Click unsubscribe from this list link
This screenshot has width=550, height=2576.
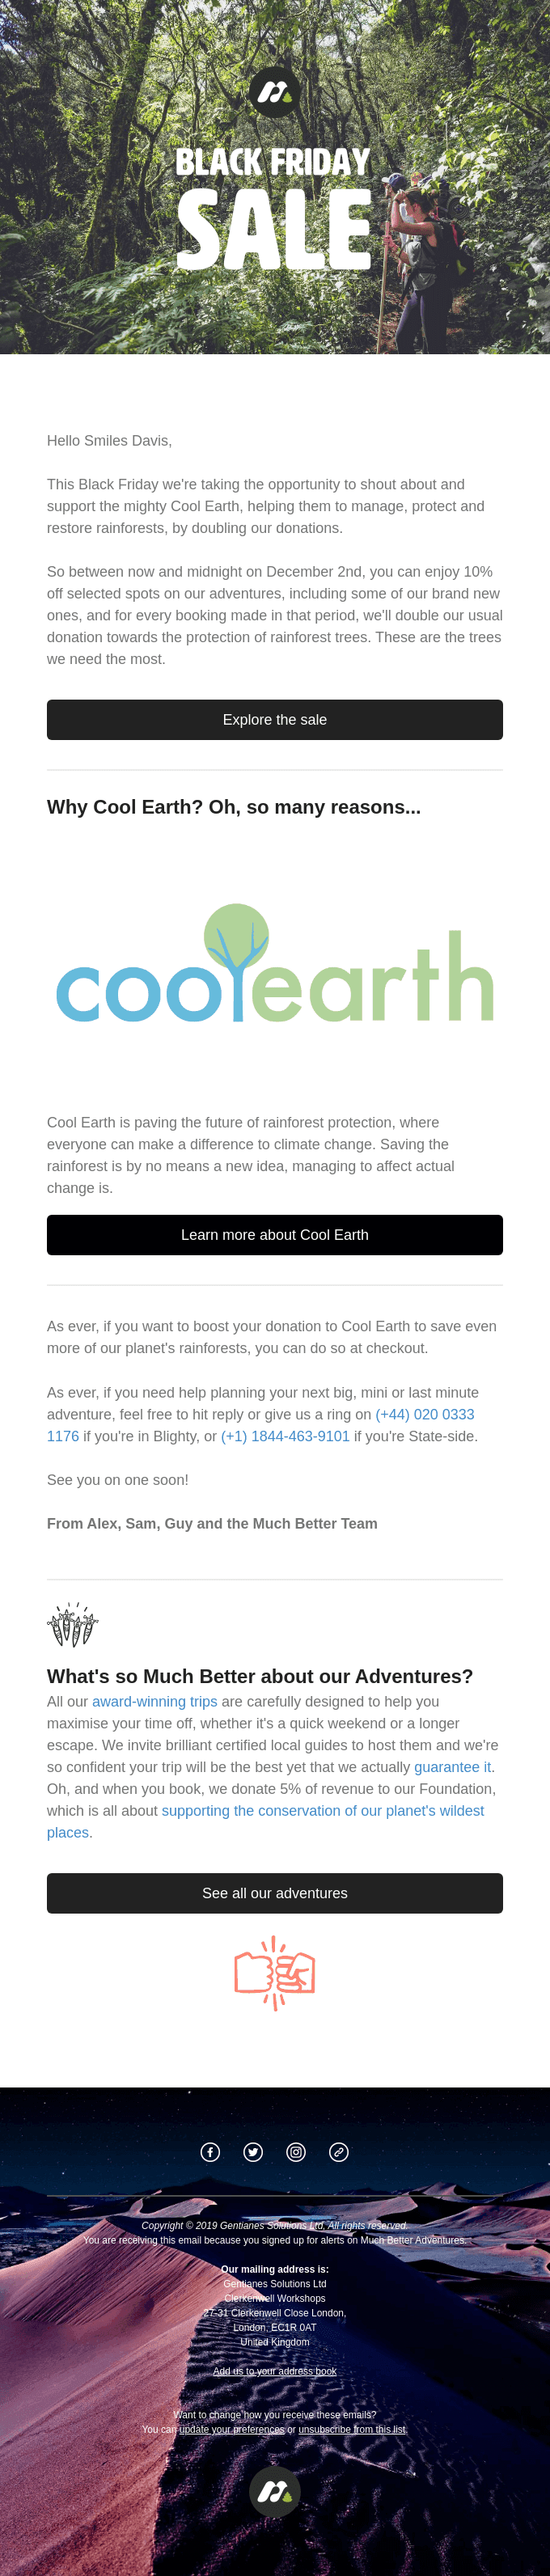(x=352, y=2429)
